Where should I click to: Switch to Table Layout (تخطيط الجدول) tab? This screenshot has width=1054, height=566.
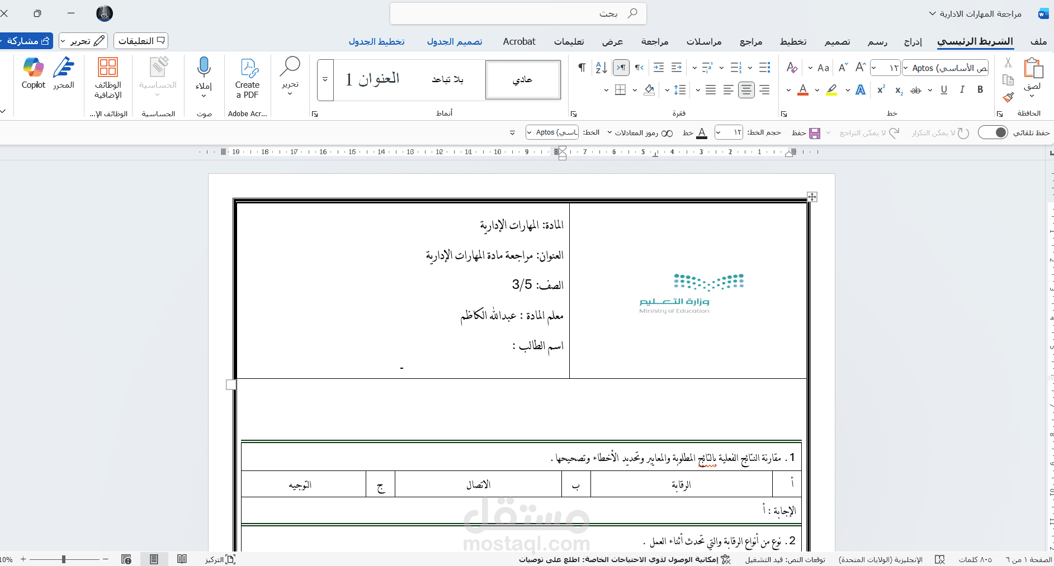(377, 41)
